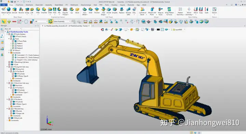
Task: Switch to the Wireframe tab
Action: tap(29, 5)
